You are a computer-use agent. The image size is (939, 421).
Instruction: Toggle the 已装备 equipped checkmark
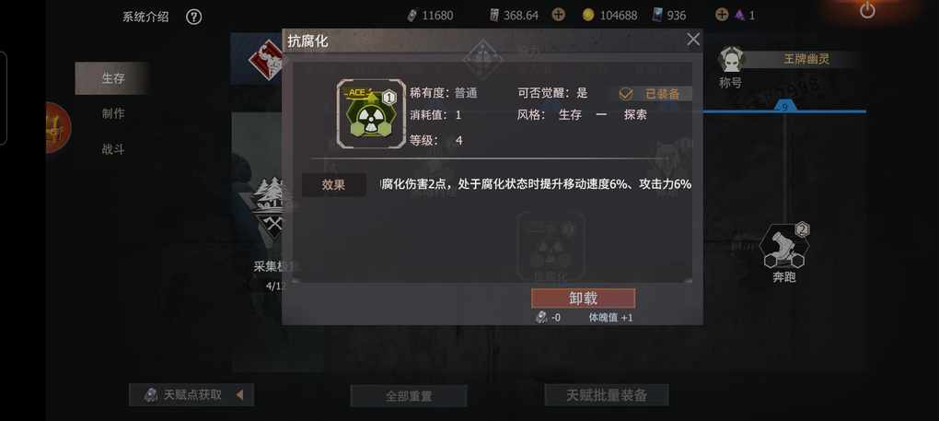click(x=626, y=94)
